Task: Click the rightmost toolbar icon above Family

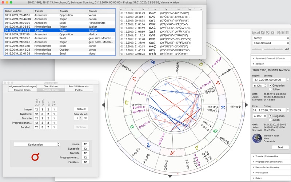Action: coord(287,33)
